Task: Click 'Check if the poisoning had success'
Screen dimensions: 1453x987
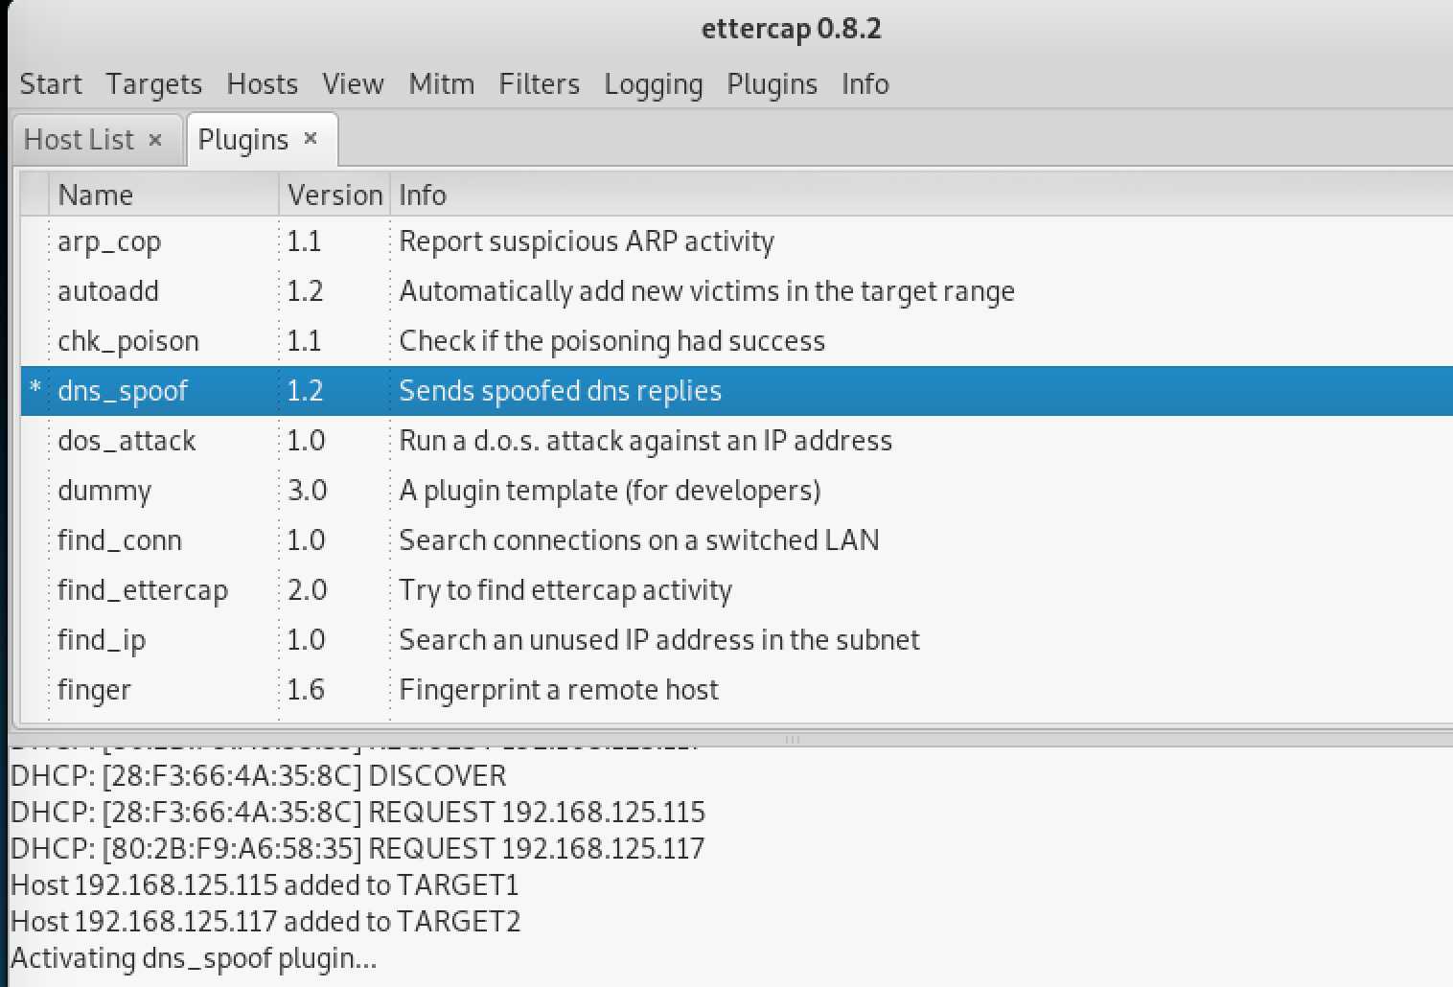Action: pos(611,341)
